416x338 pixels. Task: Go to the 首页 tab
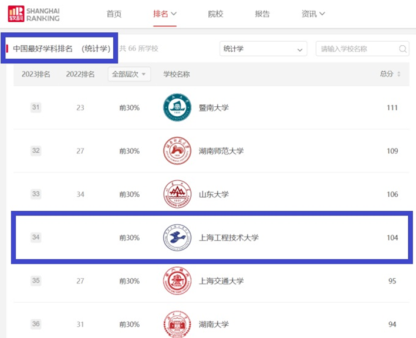pos(114,14)
